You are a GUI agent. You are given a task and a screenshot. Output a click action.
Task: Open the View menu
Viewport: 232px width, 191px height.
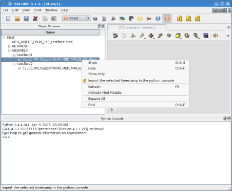26,10
